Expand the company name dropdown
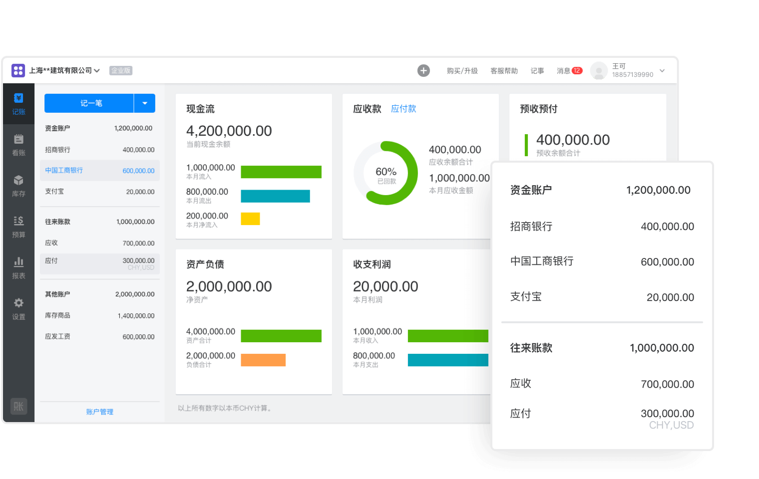Viewport: 759px width, 479px height. coord(97,71)
